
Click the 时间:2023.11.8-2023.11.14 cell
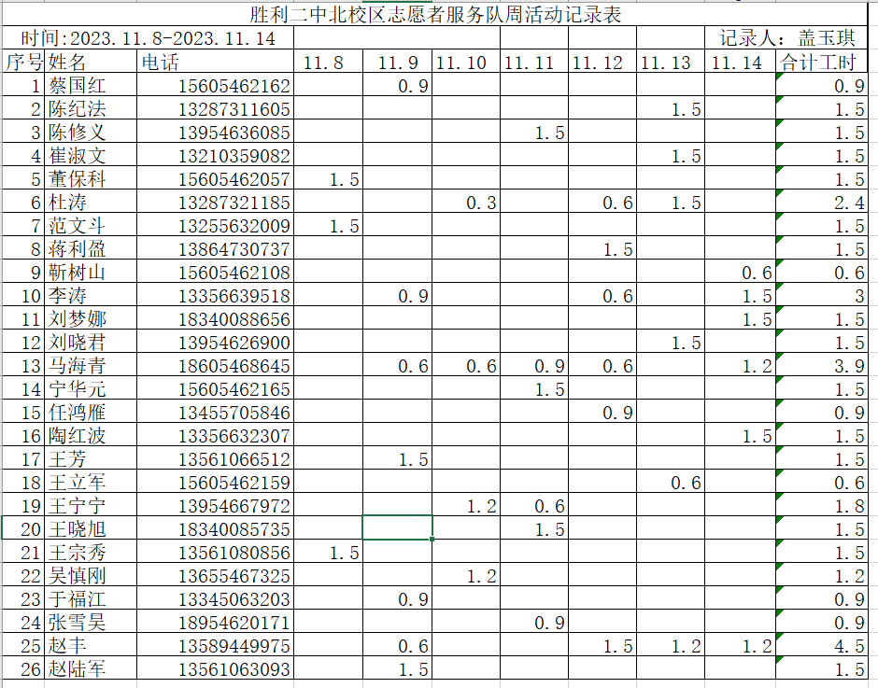(148, 38)
